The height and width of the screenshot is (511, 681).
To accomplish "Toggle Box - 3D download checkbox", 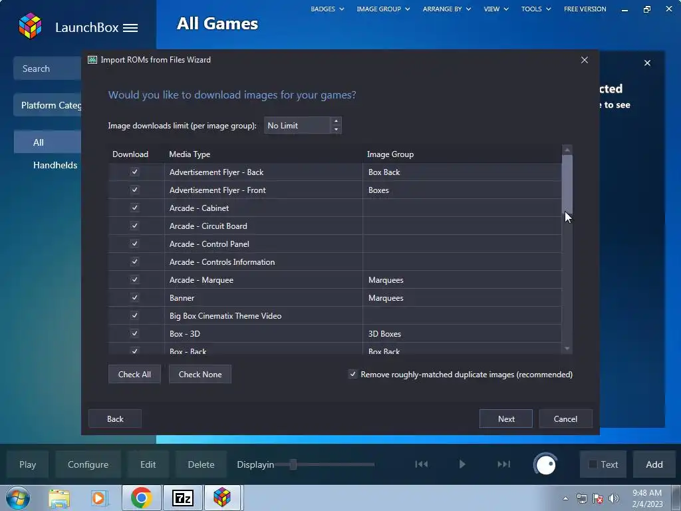I will click(x=134, y=333).
